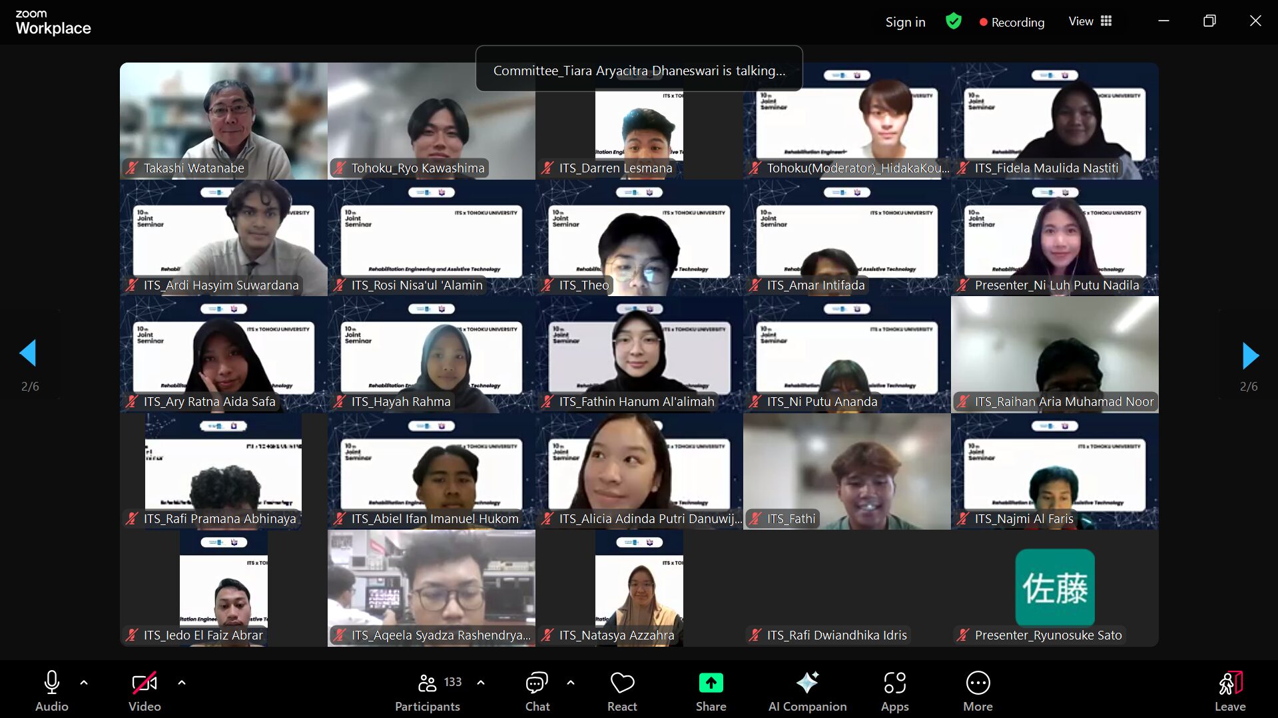This screenshot has width=1278, height=718.
Task: Open the More options menu
Action: [x=978, y=691]
